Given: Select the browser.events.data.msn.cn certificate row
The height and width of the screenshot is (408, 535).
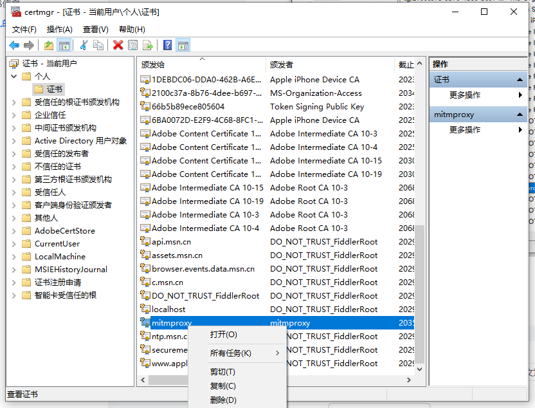Looking at the screenshot, I should pos(277,269).
